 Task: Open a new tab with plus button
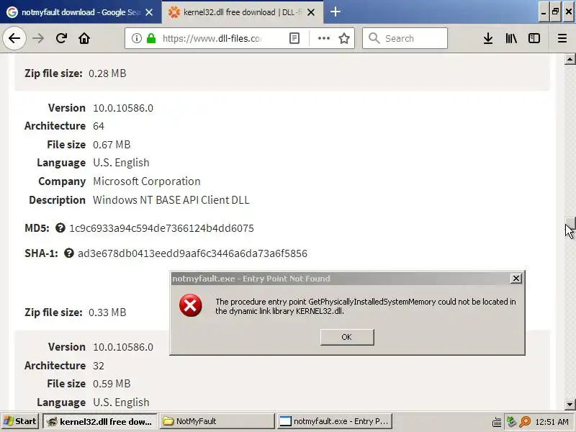click(x=335, y=12)
